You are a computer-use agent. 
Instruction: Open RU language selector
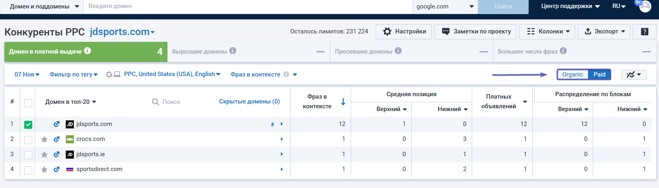619,6
